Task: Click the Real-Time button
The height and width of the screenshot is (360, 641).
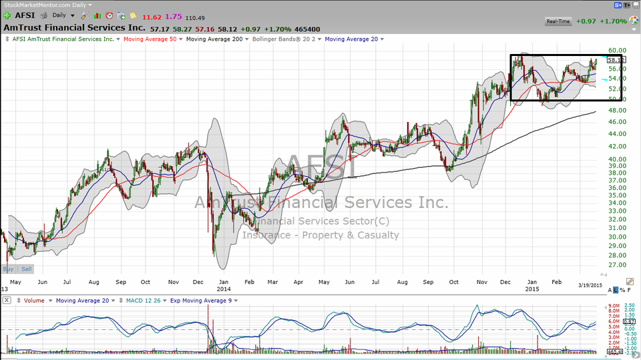Action: point(558,21)
